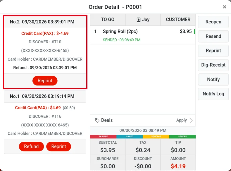Click the Resend button

click(213, 36)
